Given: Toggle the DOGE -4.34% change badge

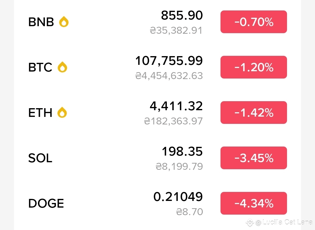Looking at the screenshot, I should 253,203.
